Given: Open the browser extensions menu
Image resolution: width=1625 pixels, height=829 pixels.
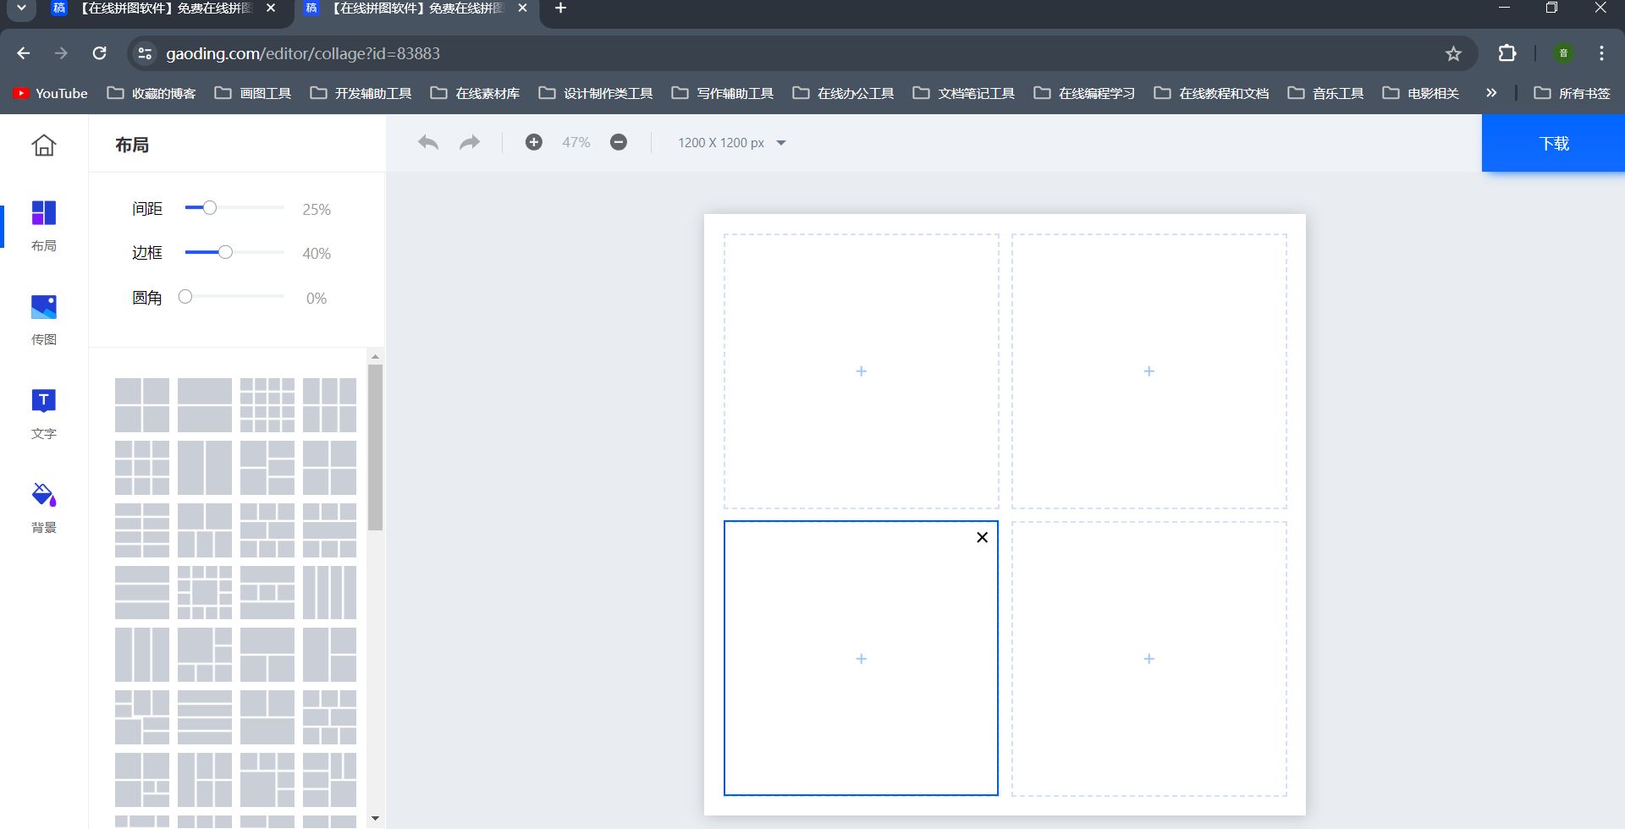Looking at the screenshot, I should (1507, 53).
